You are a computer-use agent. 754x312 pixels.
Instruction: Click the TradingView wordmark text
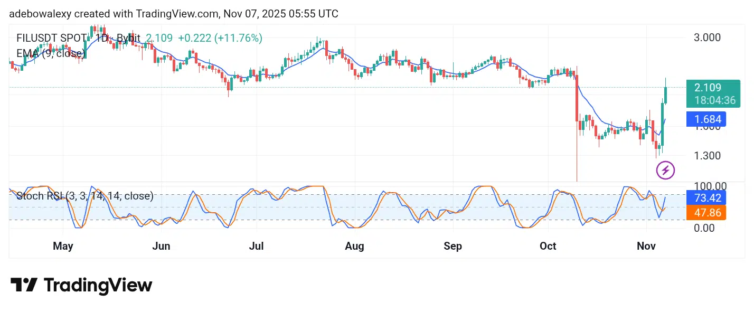[98, 286]
